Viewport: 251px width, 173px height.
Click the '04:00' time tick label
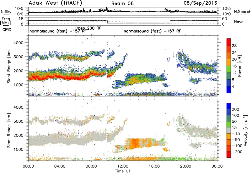tap(60, 166)
